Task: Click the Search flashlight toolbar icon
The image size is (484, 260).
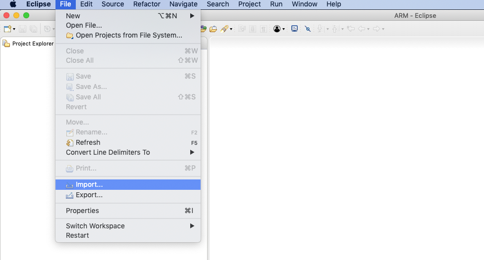Action: pos(224,29)
